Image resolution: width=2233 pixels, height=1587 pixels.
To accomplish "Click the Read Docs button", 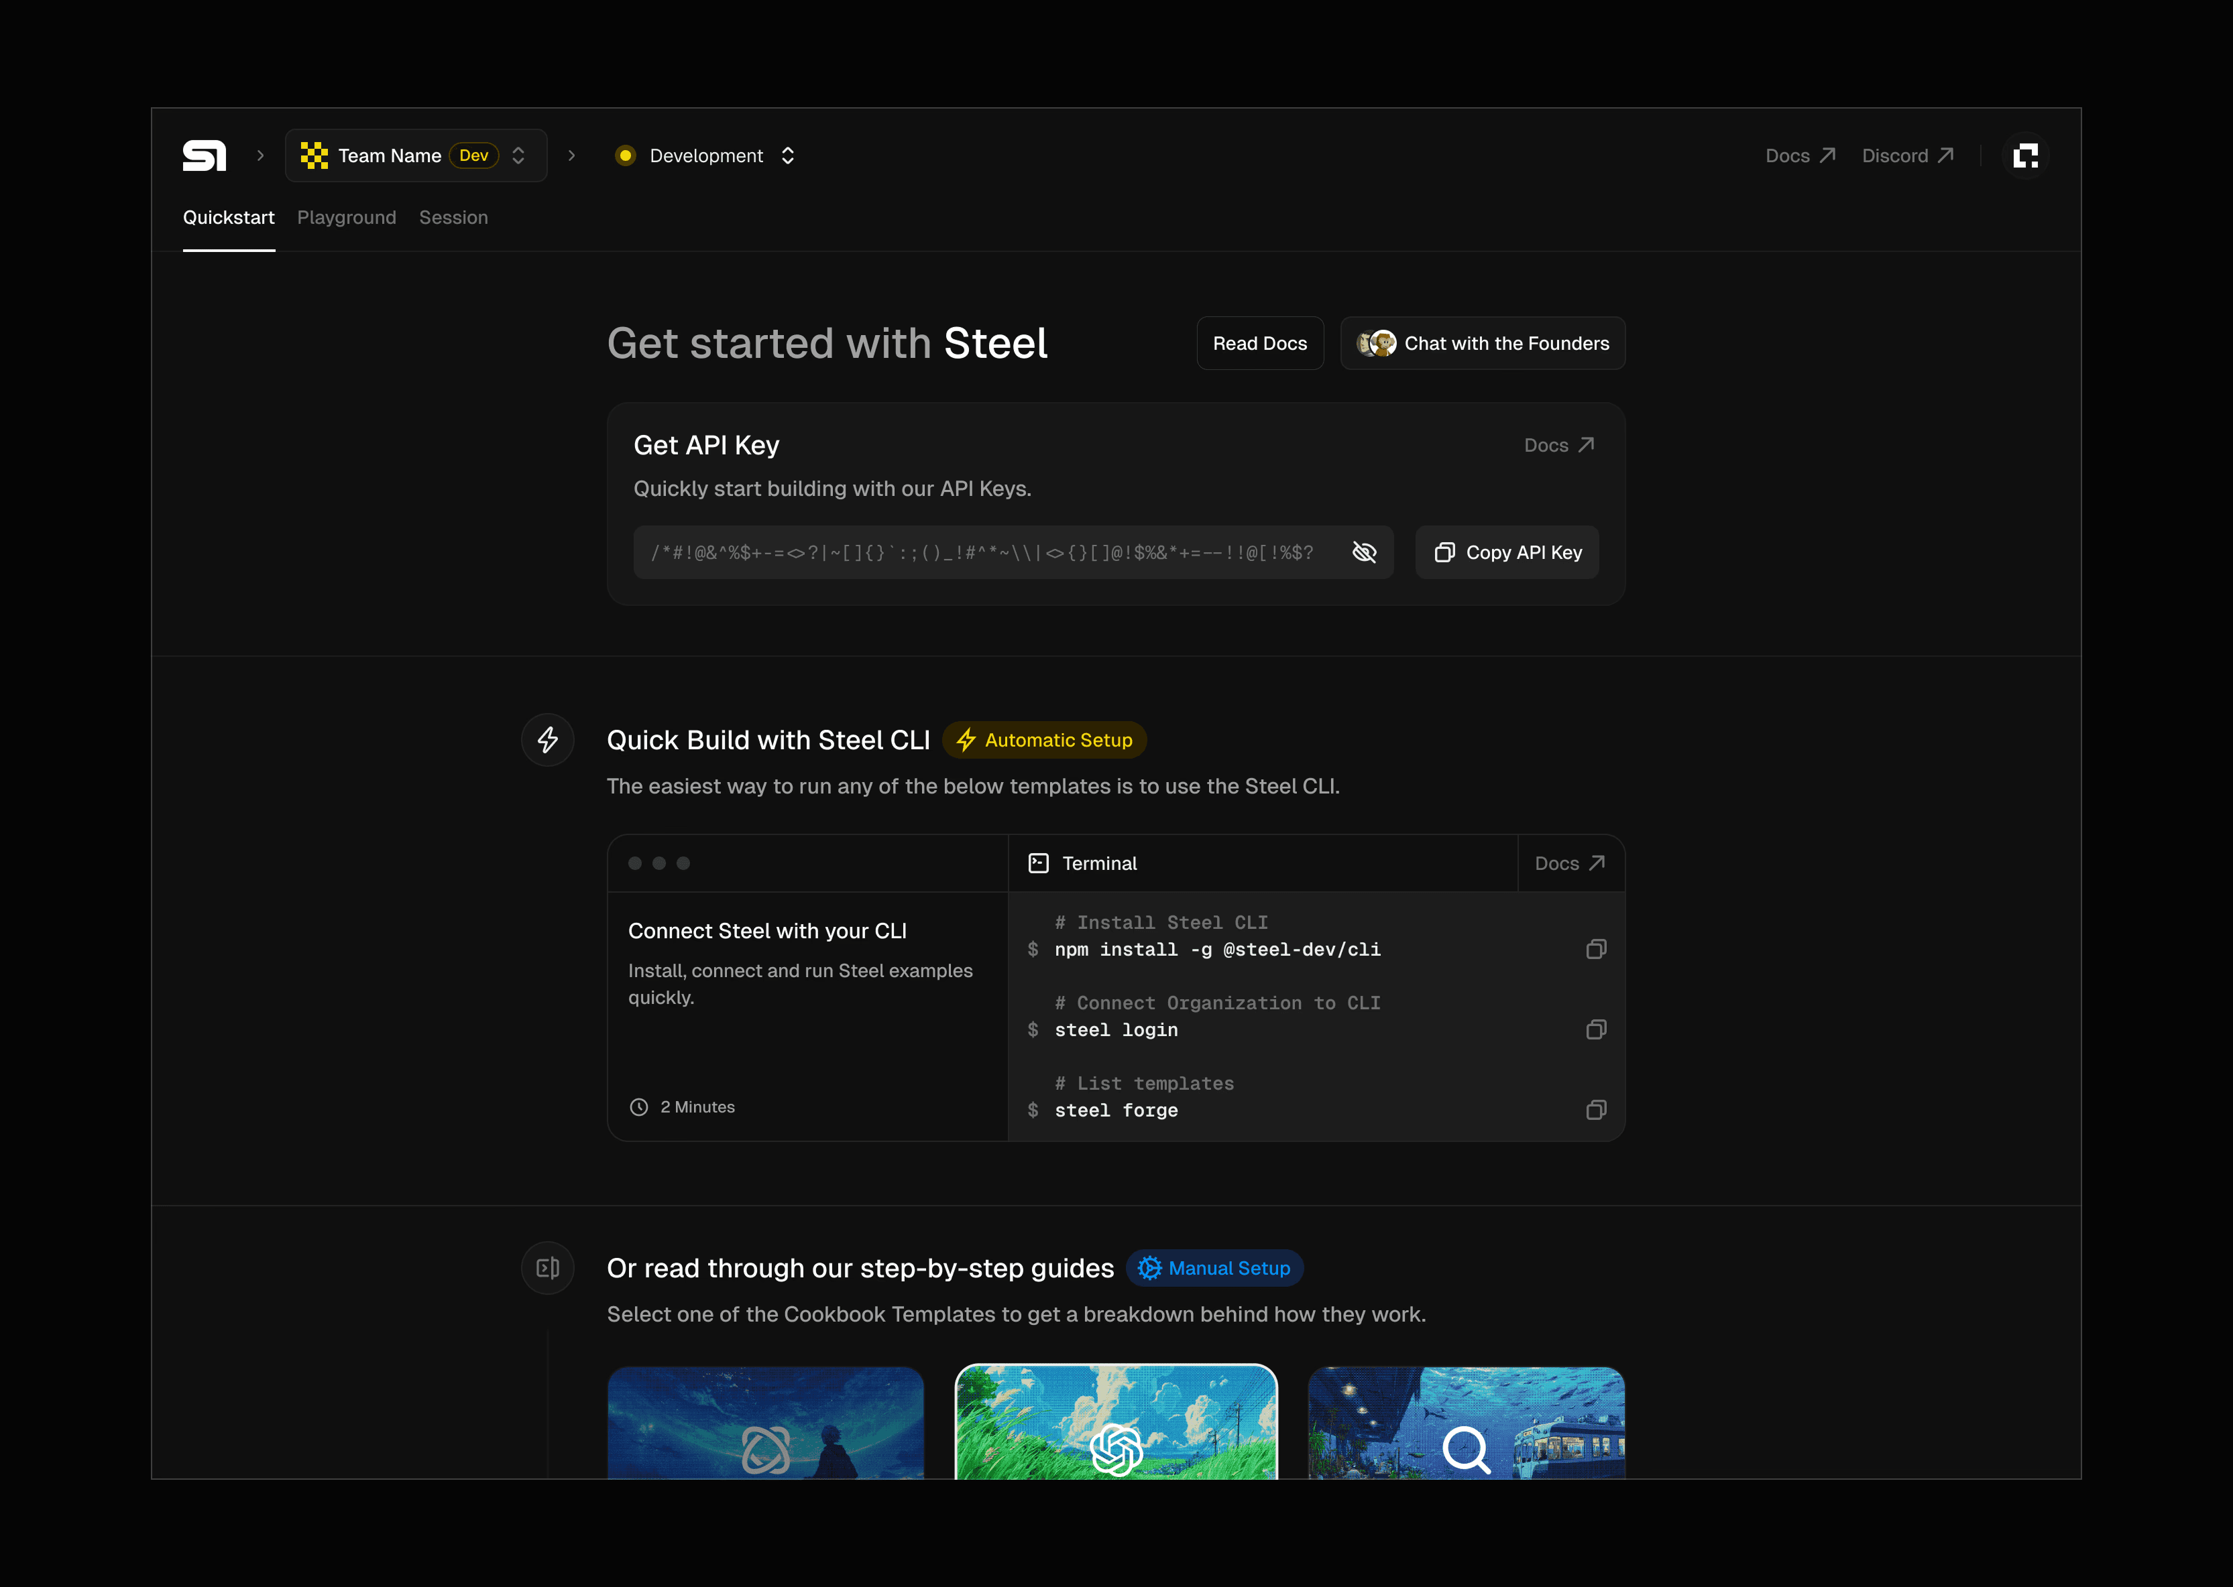I will click(1259, 343).
